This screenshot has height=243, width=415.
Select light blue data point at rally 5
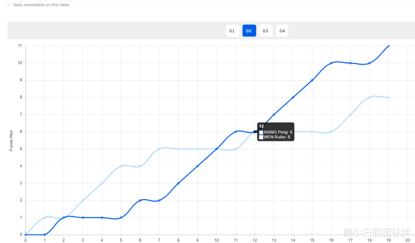121,166
